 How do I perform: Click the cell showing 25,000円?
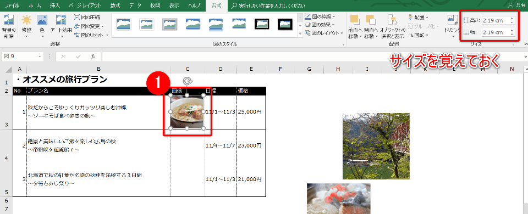pyautogui.click(x=251, y=112)
